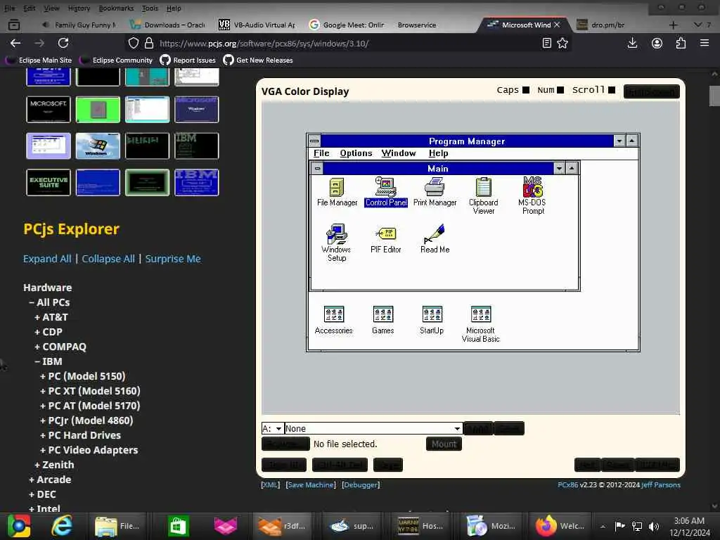Open the Firefox hamburger menu
Viewport: 720px width, 540px height.
click(705, 43)
